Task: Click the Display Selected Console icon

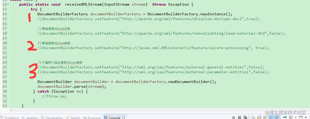Action: click(x=291, y=117)
